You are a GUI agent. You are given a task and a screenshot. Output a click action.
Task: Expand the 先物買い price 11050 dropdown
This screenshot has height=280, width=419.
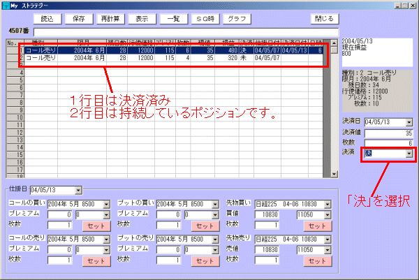[x=328, y=214]
